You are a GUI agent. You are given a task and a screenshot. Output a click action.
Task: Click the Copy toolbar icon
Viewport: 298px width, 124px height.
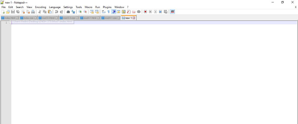45,12
